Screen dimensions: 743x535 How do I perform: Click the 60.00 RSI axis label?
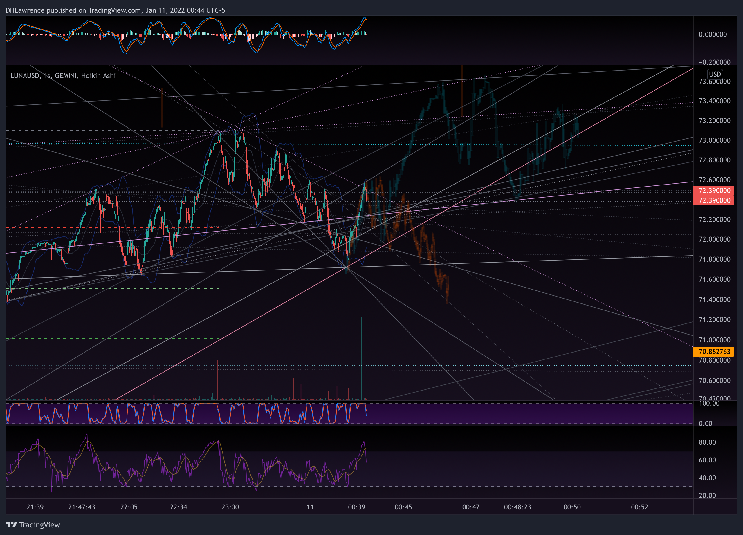(x=707, y=460)
